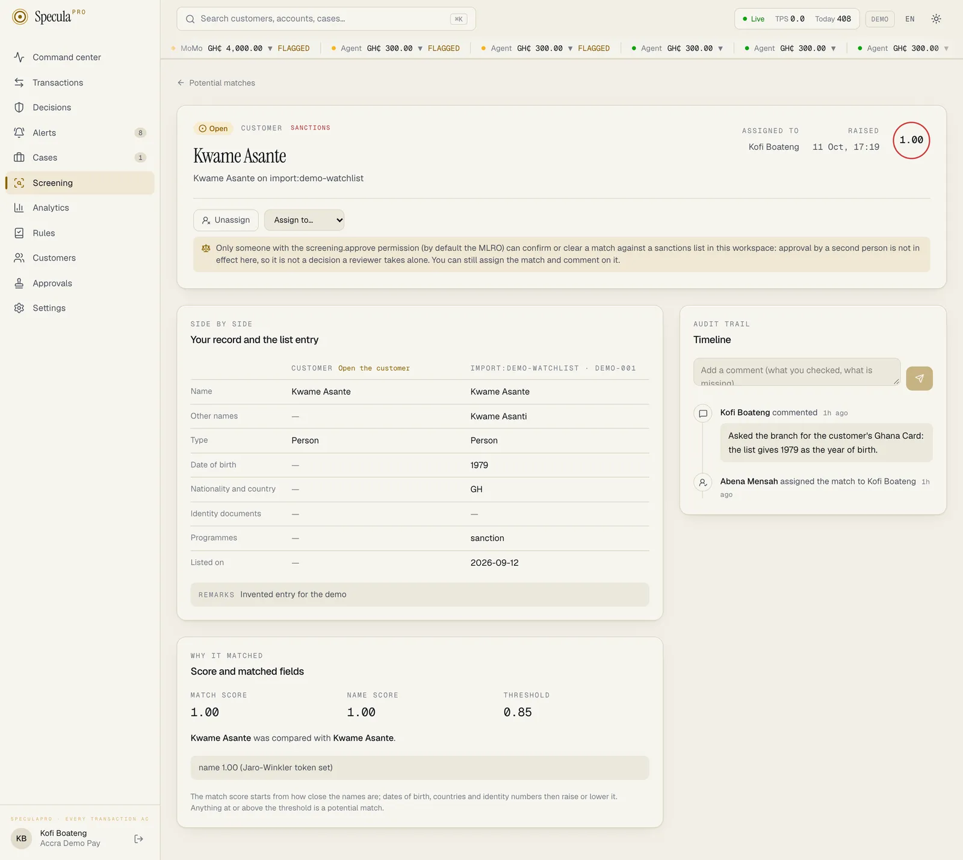963x860 pixels.
Task: Focus the Add a comment textarea
Action: [796, 372]
